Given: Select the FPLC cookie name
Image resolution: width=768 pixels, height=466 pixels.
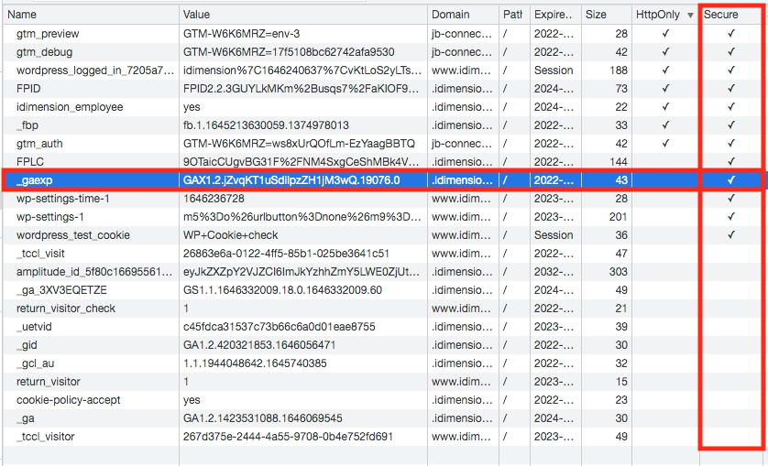Looking at the screenshot, I should pyautogui.click(x=30, y=162).
